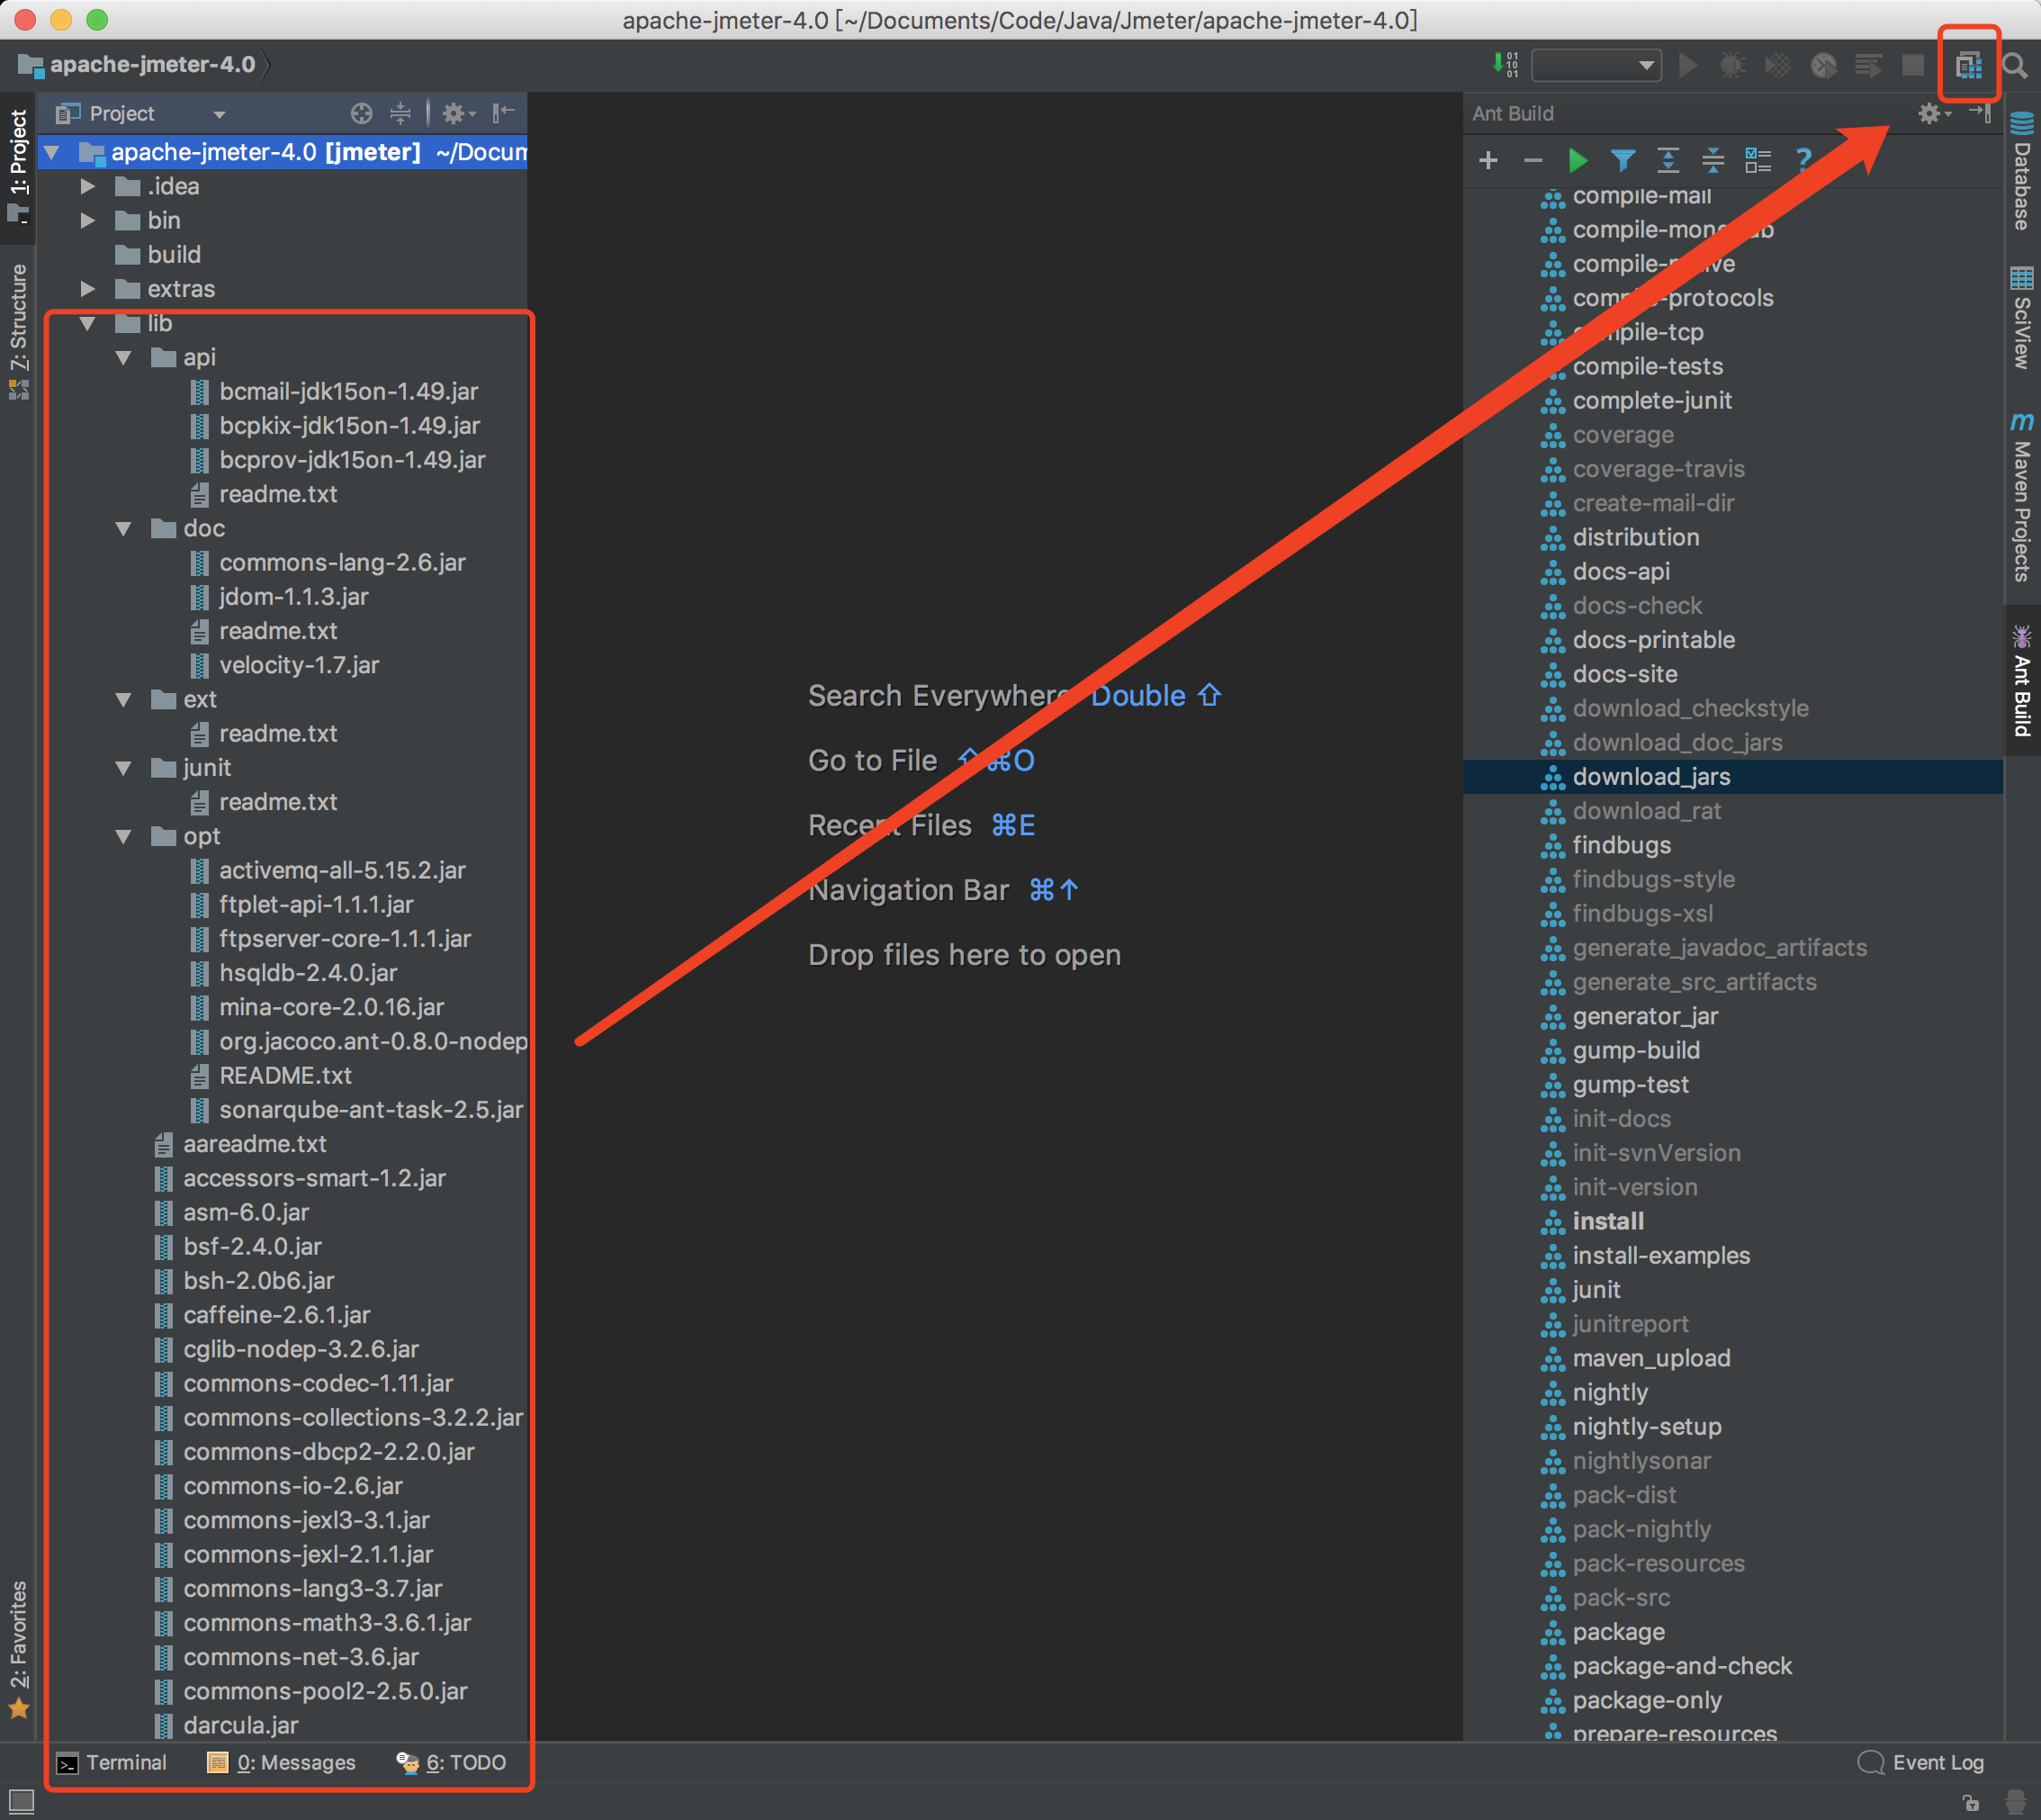The image size is (2041, 1820).
Task: Open the Maven Projects side tab
Action: pyautogui.click(x=2022, y=496)
